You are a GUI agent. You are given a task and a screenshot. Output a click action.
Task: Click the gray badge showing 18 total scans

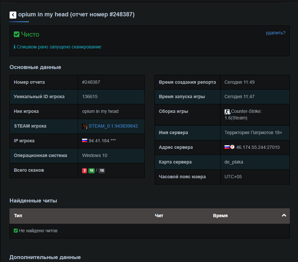coord(102,170)
